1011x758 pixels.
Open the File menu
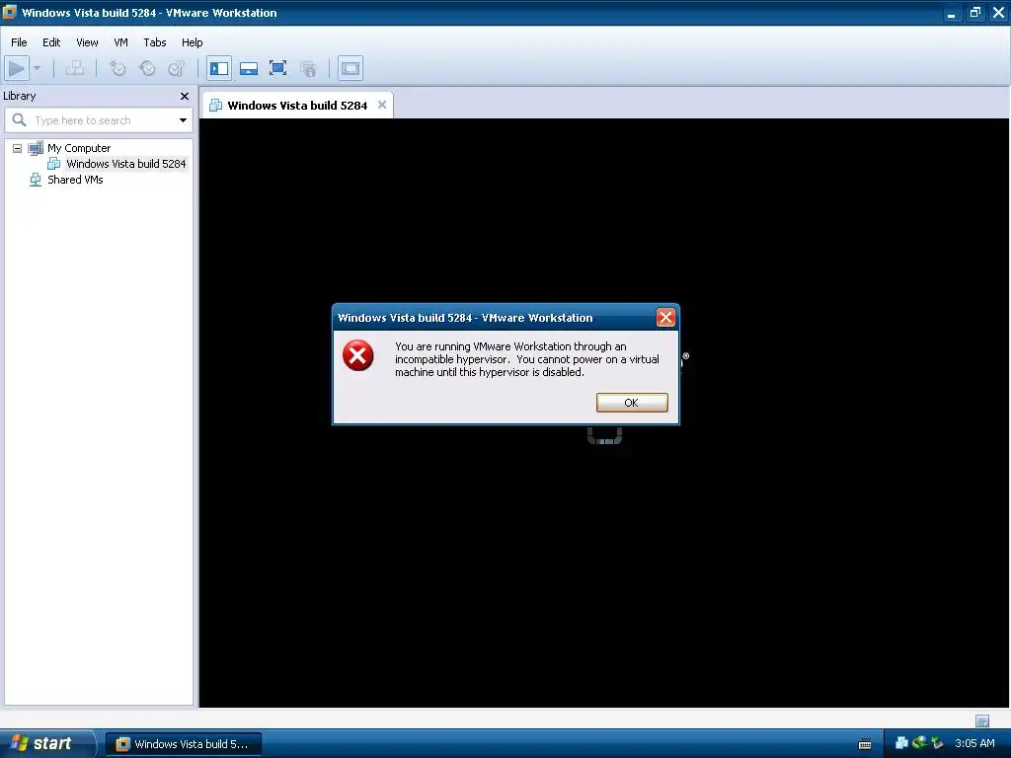pyautogui.click(x=19, y=42)
